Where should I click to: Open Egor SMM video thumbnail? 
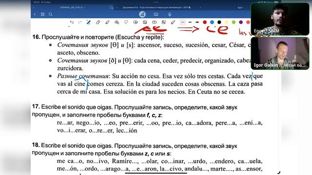[280, 19]
